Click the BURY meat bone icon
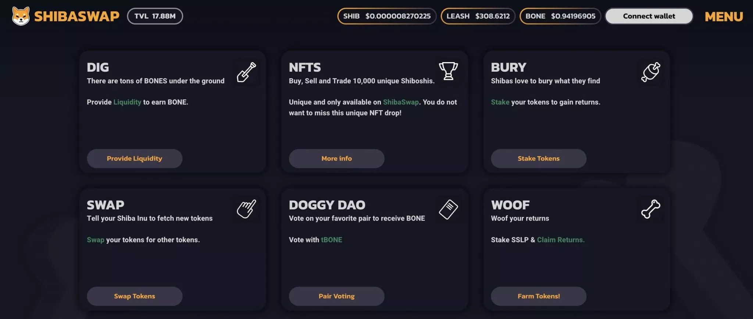Viewport: 753px width, 319px height. pyautogui.click(x=651, y=72)
